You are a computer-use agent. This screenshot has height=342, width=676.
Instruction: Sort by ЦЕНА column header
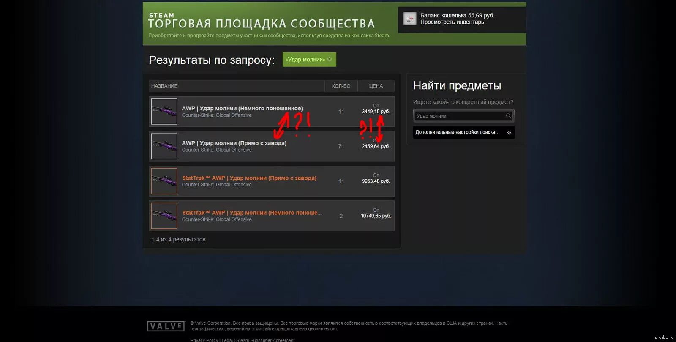tap(376, 86)
